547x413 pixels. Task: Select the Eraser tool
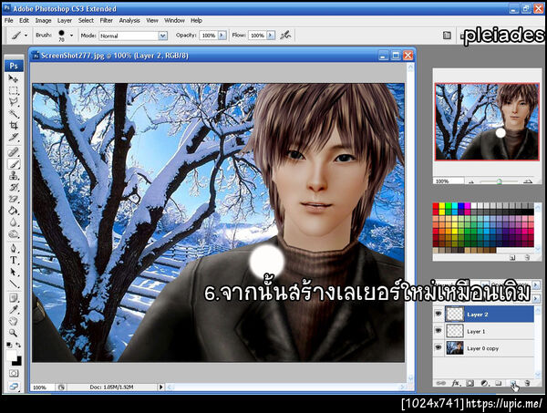[x=13, y=199]
